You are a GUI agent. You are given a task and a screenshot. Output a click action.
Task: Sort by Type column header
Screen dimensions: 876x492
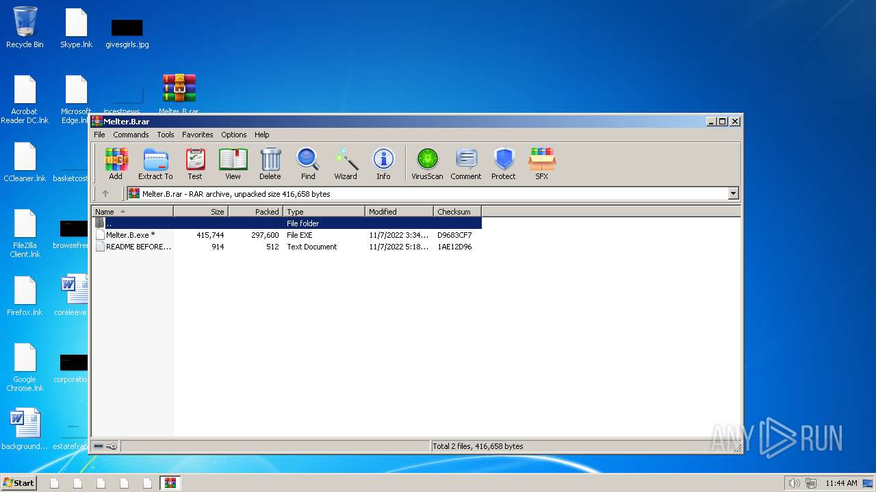coord(324,212)
